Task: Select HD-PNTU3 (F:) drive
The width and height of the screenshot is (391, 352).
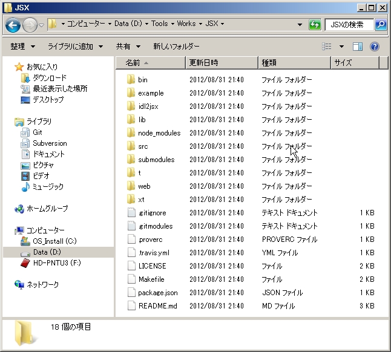Action: (x=57, y=263)
